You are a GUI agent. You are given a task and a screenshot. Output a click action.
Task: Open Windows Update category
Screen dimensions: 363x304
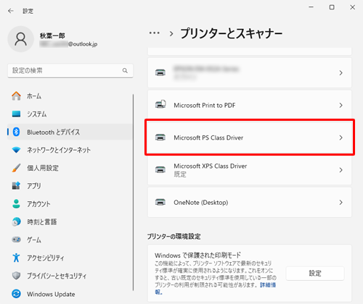coord(70,294)
